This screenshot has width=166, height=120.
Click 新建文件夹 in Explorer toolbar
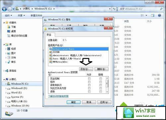[x=37, y=16]
